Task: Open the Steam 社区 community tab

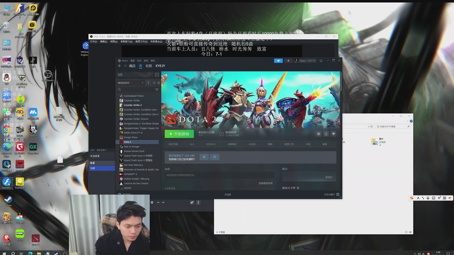Action: (149, 66)
